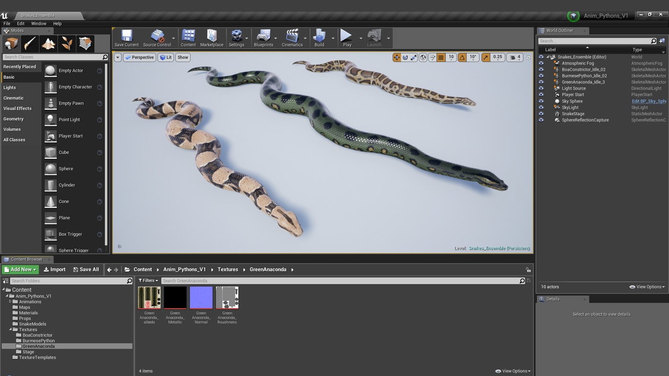Select the Paint mode brush icon
This screenshot has height=376, width=669.
(x=30, y=43)
